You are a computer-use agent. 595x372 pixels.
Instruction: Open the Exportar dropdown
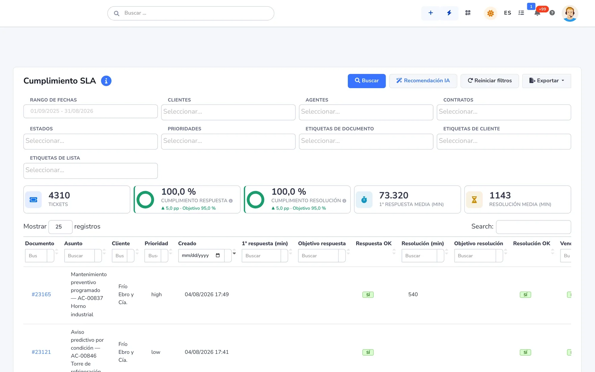tap(547, 81)
